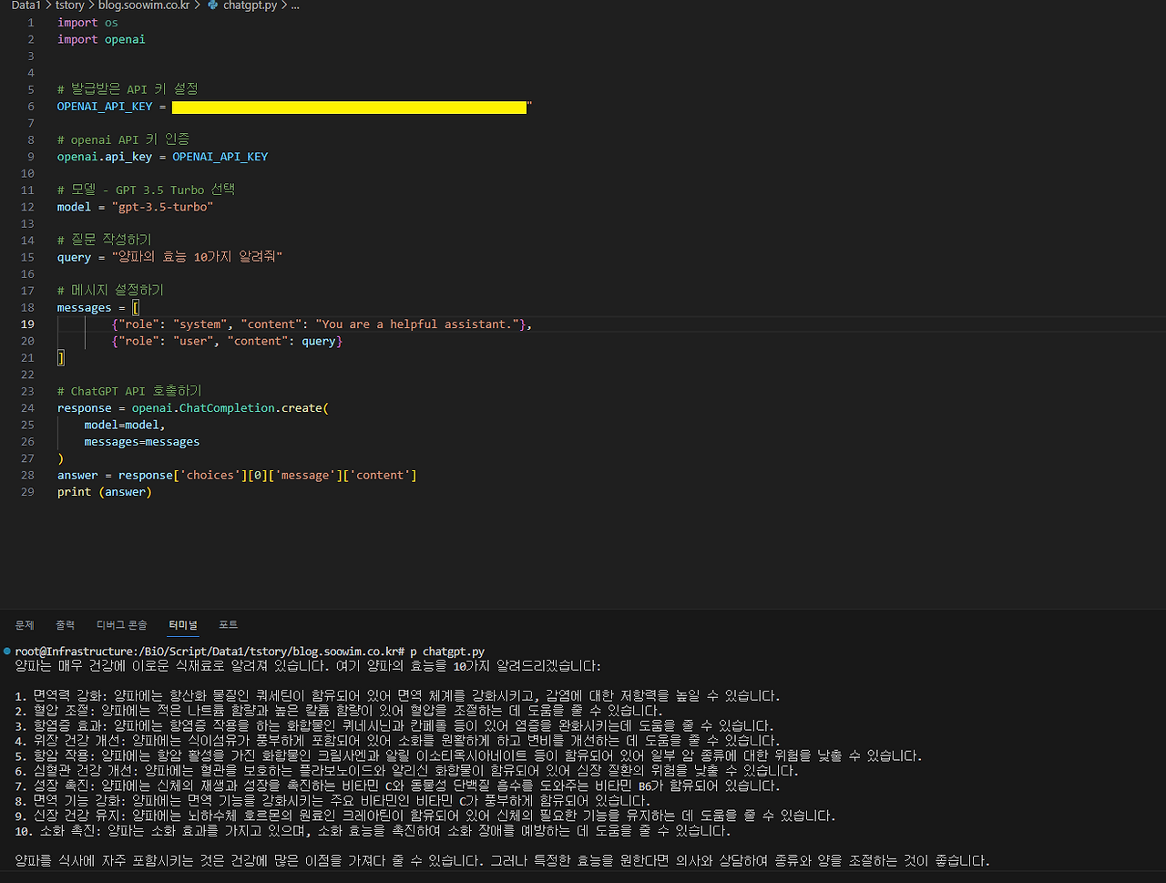Click the blue terminal status dot indicator
This screenshot has height=883, width=1166.
click(x=7, y=652)
